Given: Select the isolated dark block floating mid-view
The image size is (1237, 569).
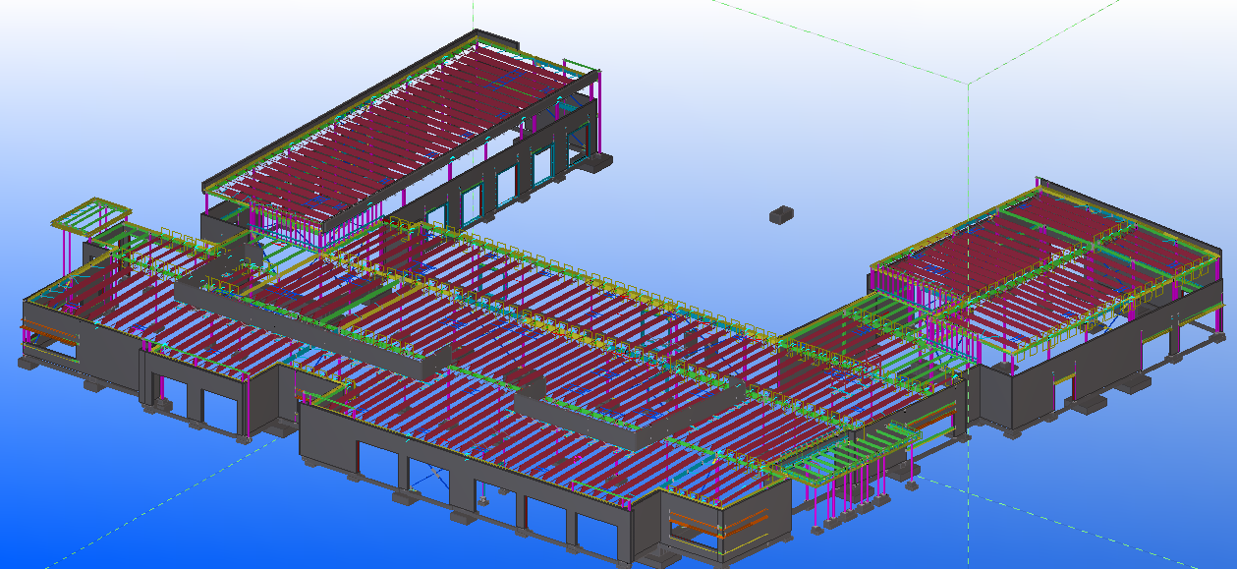Looking at the screenshot, I should (781, 215).
